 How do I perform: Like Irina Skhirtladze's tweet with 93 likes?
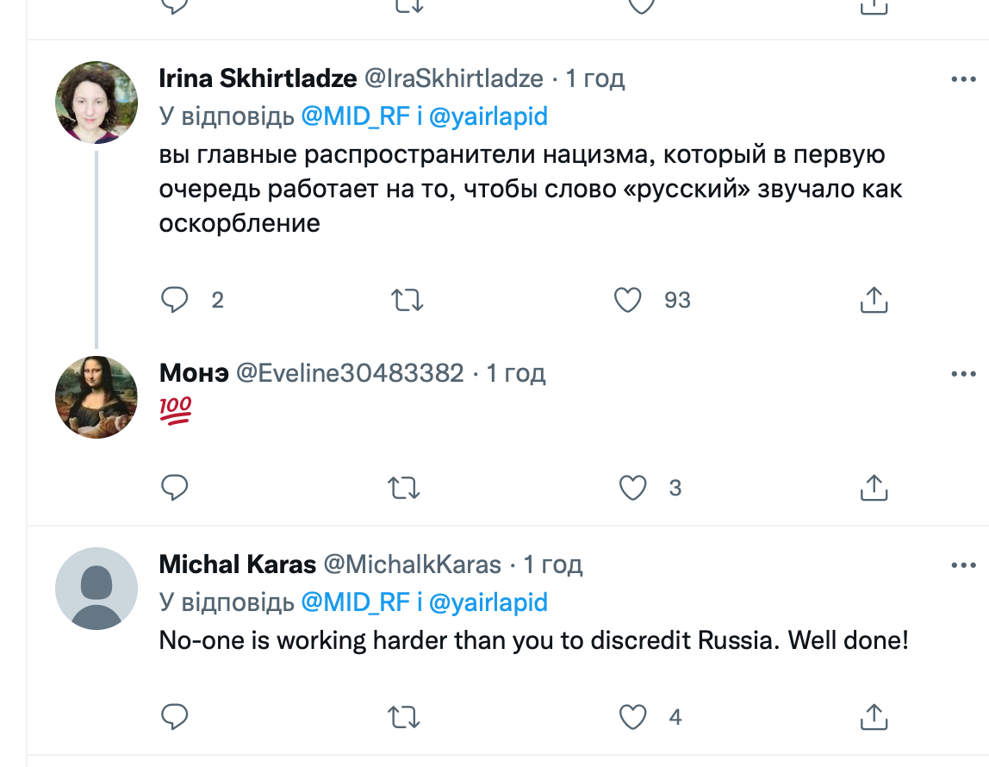click(628, 300)
